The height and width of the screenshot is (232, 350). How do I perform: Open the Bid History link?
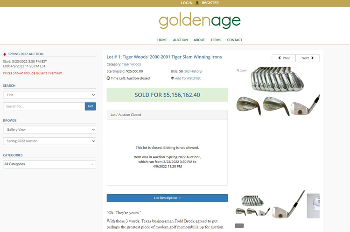(193, 71)
